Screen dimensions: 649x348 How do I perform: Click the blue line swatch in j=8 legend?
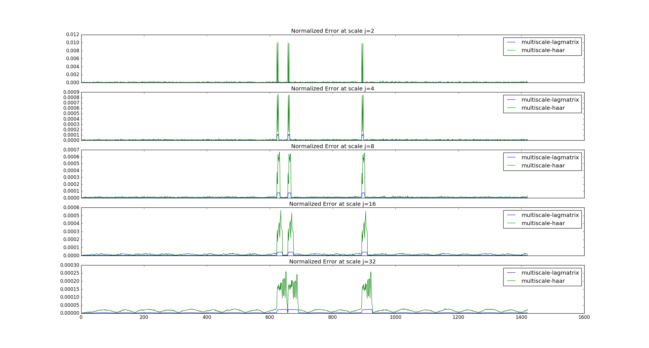point(511,157)
